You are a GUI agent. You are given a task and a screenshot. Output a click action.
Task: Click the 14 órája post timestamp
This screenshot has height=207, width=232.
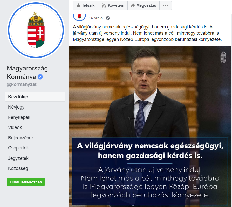tap(95, 18)
